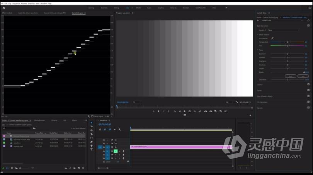Click the Temperature slider handle
Image resolution: width=313 pixels, height=175 pixels.
(287, 42)
